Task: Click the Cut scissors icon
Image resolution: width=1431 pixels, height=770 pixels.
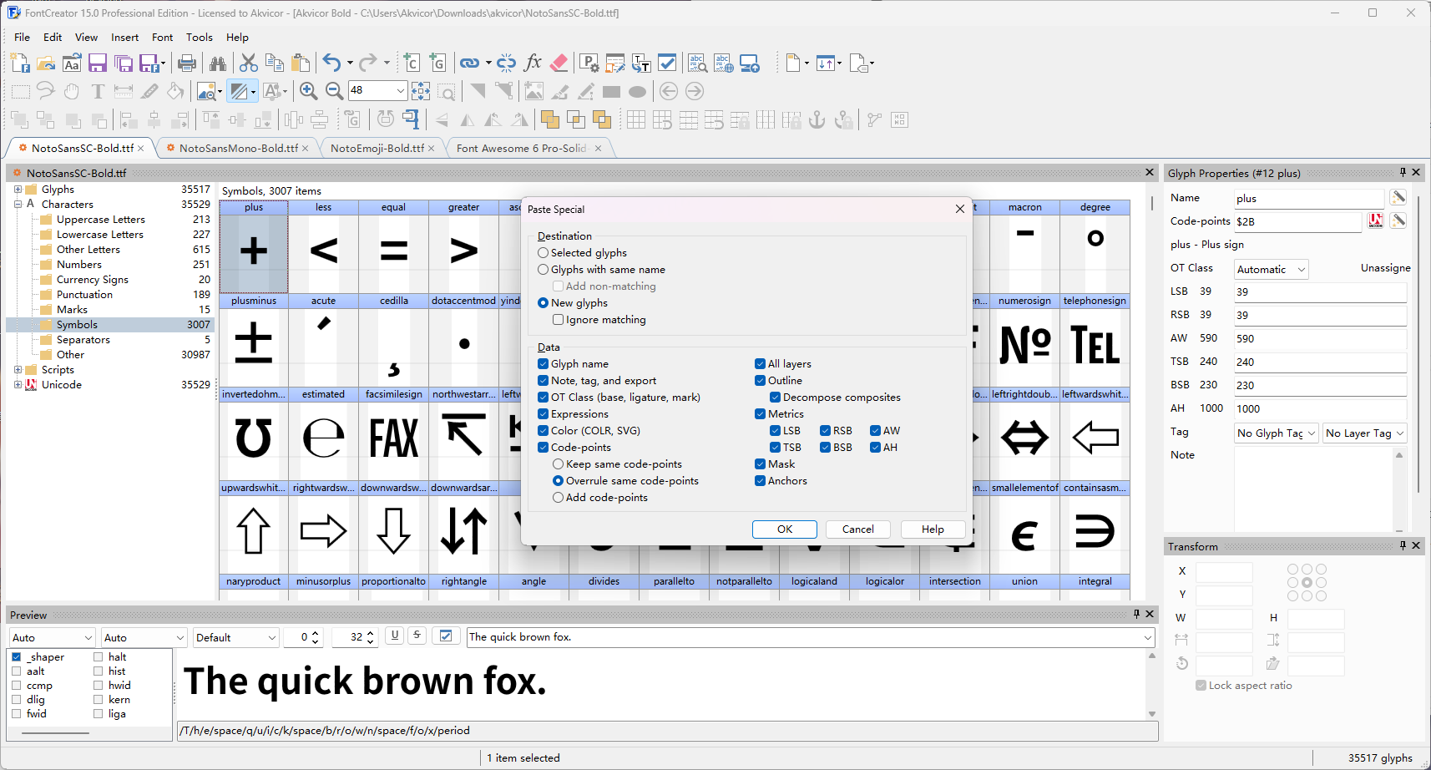Action: 248,63
